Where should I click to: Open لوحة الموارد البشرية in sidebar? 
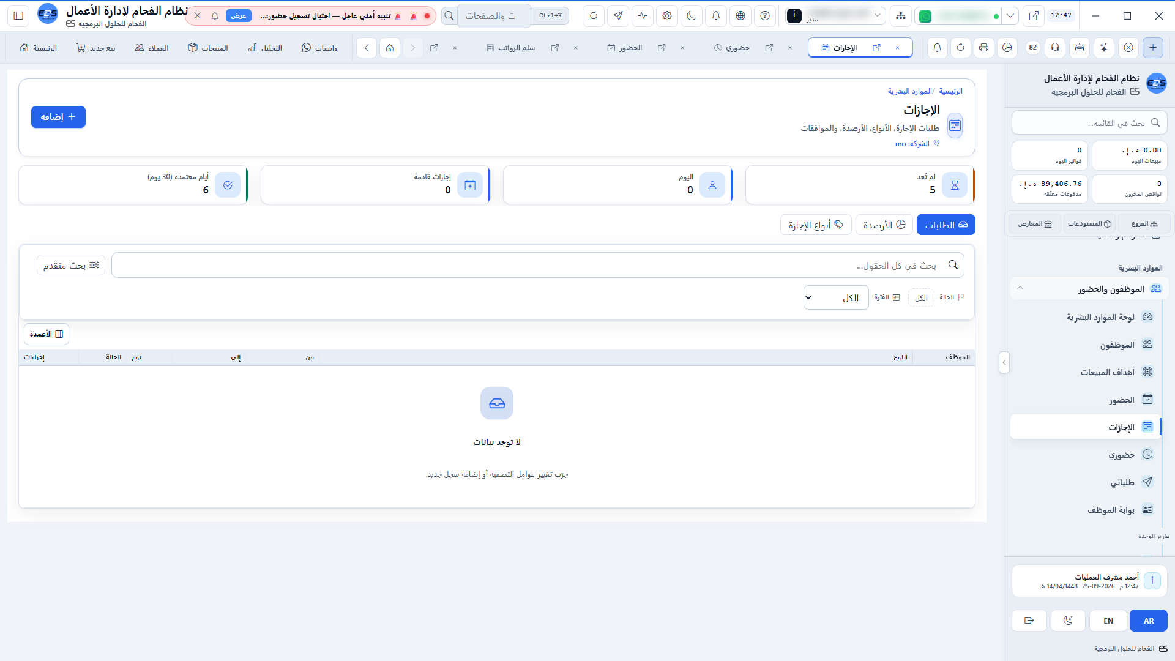pyautogui.click(x=1087, y=317)
